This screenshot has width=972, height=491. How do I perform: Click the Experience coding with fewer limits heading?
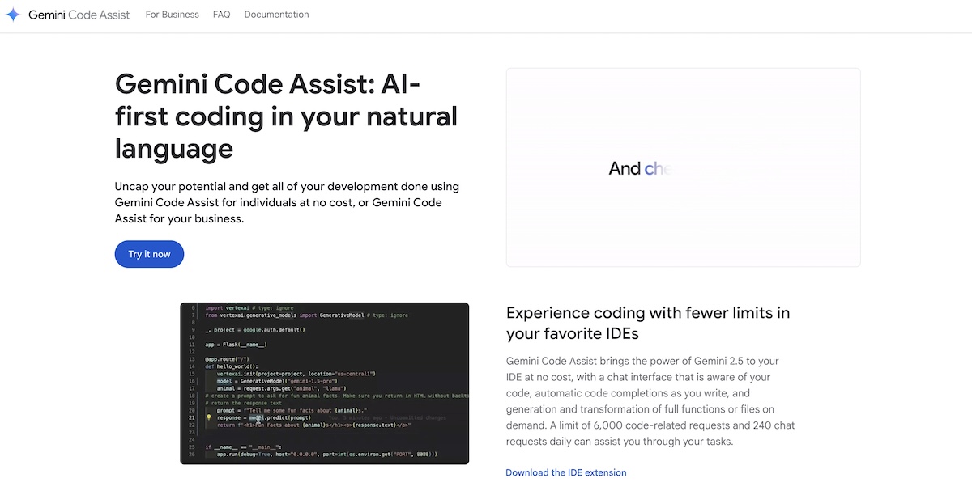pos(647,323)
